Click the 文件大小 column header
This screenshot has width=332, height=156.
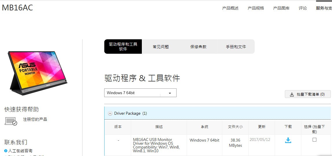coord(235,127)
